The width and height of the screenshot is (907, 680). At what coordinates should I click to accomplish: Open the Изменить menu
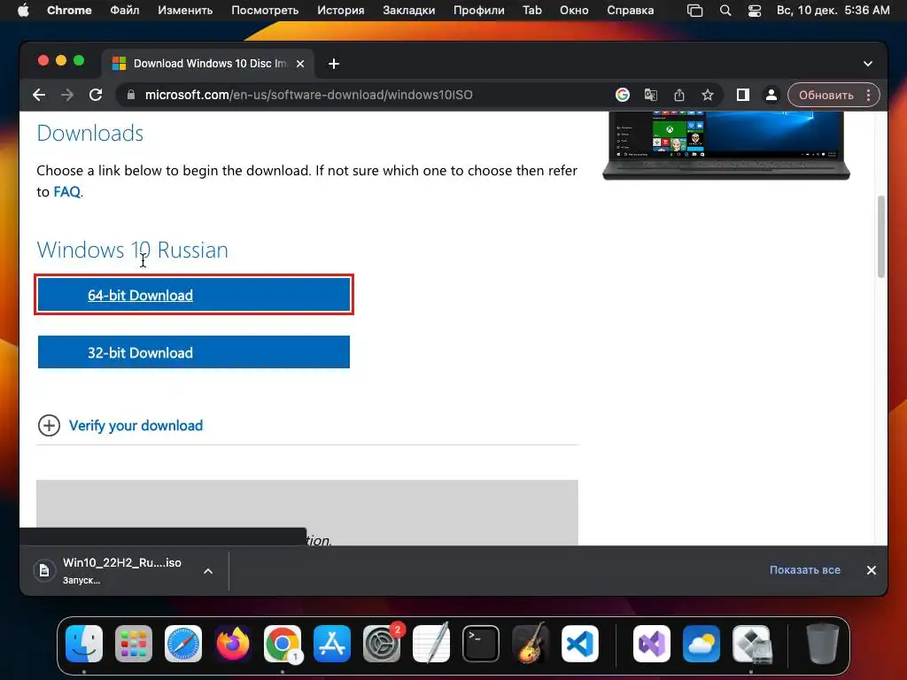(185, 11)
